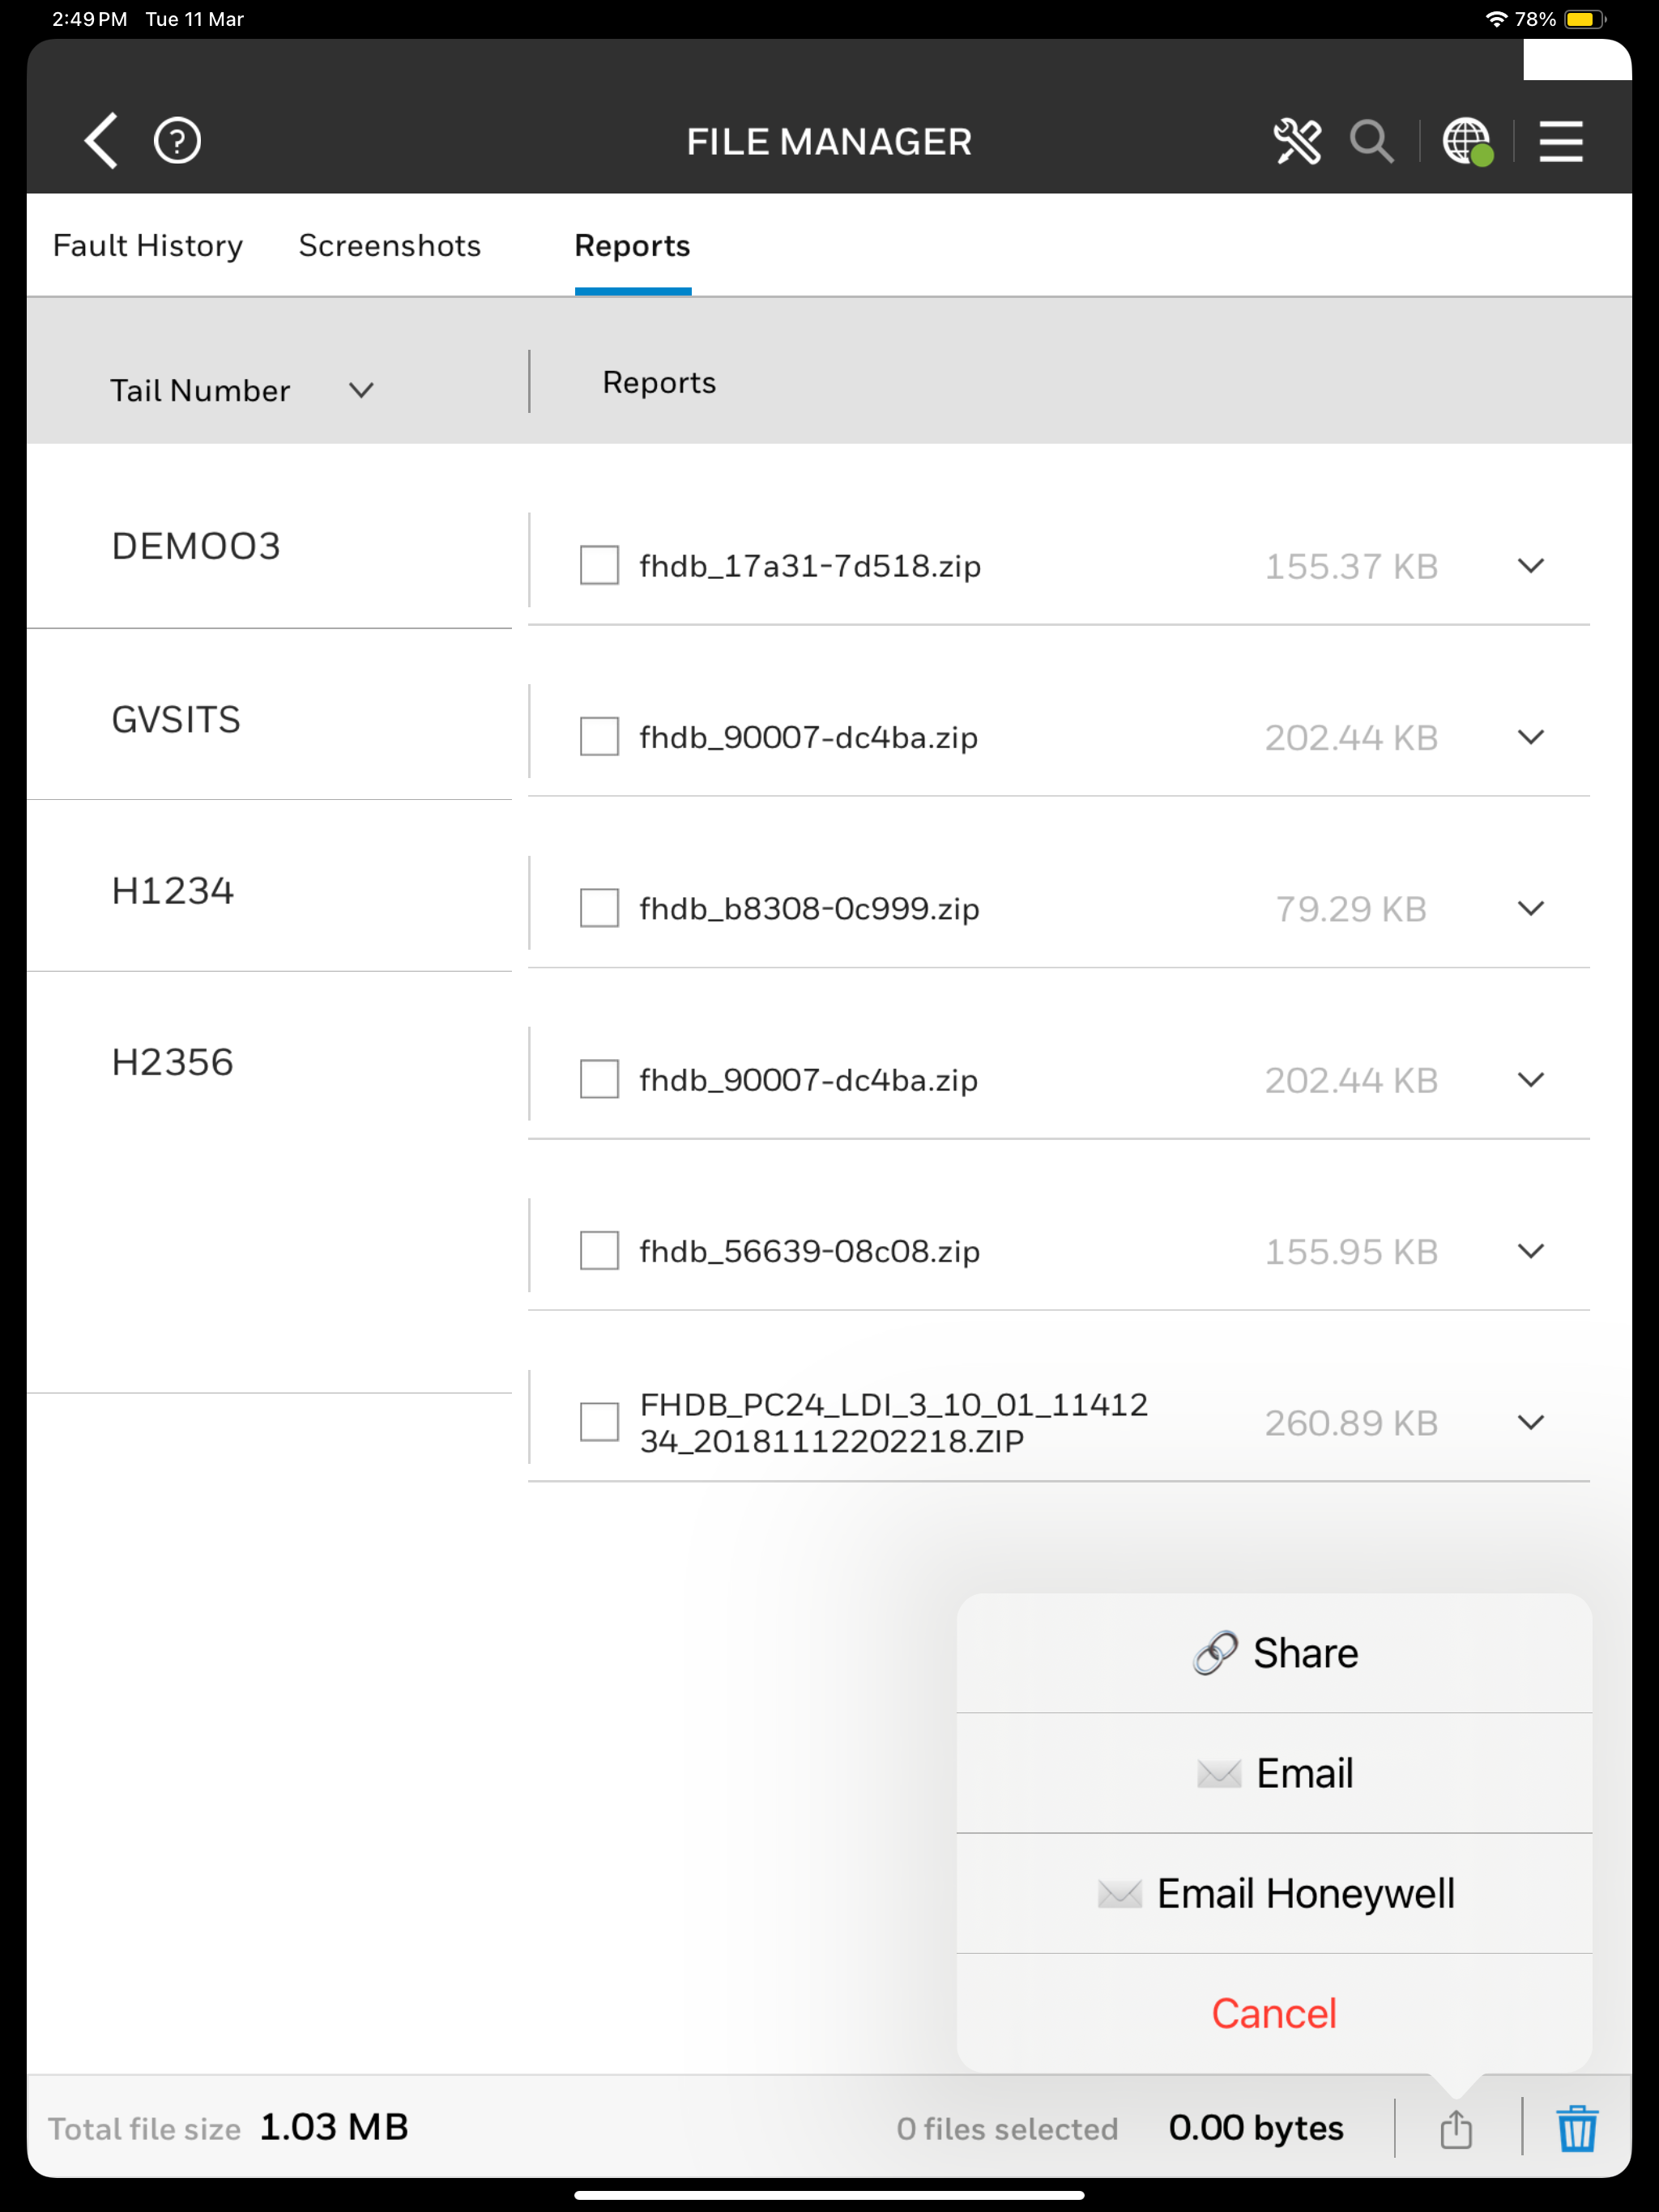Viewport: 1659px width, 2212px height.
Task: Open the maintenance tools icon
Action: click(x=1297, y=141)
